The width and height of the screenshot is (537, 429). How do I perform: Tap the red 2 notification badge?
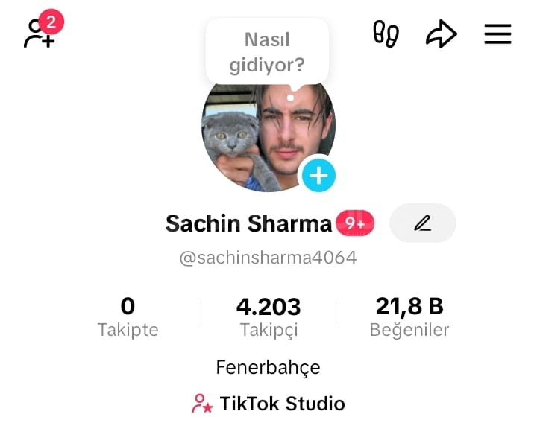51,22
